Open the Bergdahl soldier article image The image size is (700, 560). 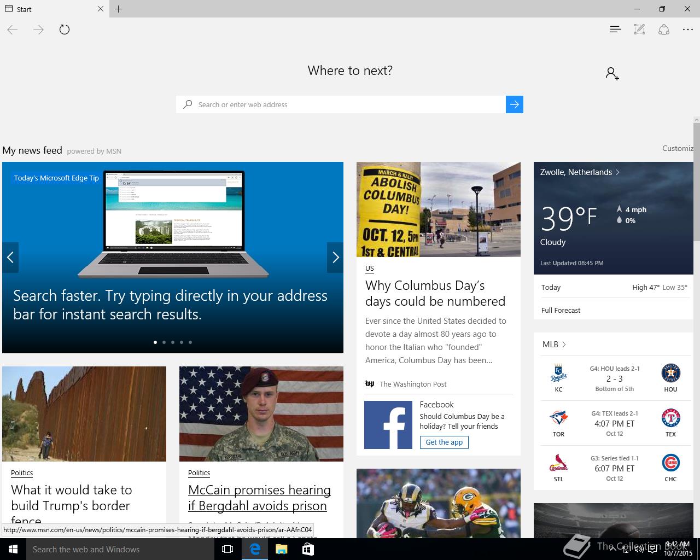pyautogui.click(x=261, y=414)
